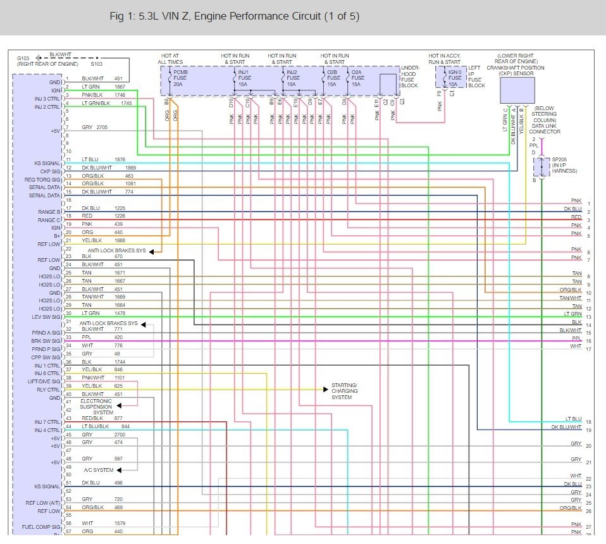The image size is (606, 544).
Task: Click the A/C SYSTEM label
Action: 99,470
